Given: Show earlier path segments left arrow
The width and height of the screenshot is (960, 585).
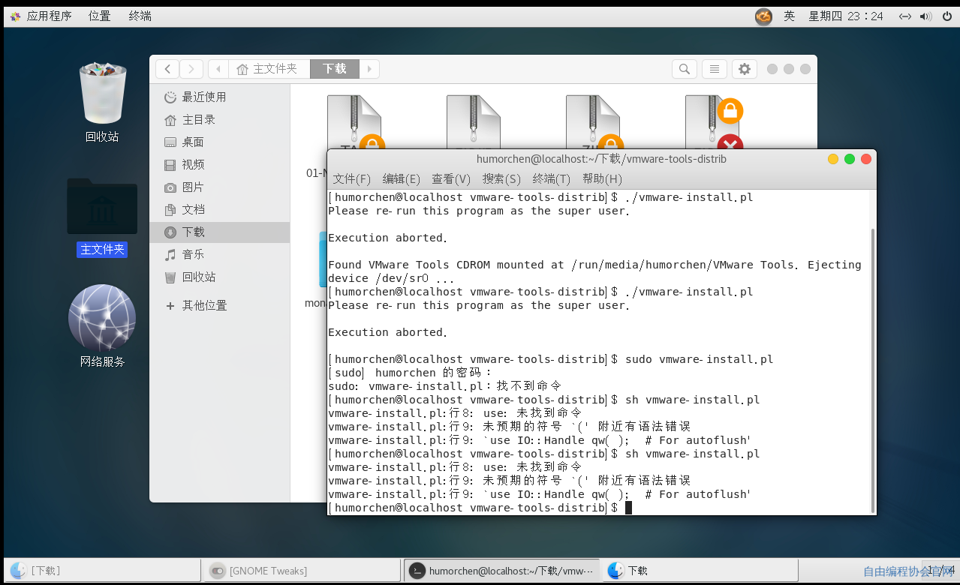Looking at the screenshot, I should tap(218, 69).
